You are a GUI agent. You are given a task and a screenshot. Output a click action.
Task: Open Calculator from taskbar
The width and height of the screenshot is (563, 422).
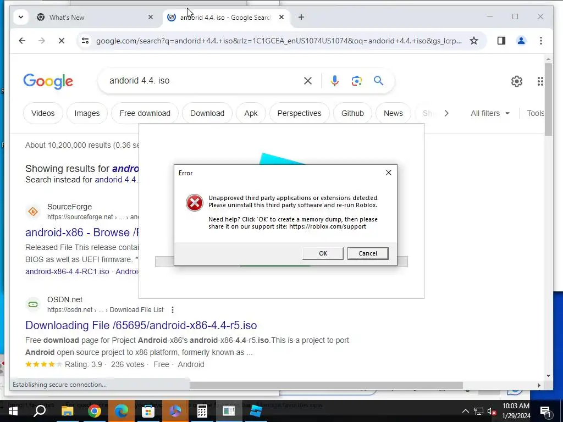(202, 411)
